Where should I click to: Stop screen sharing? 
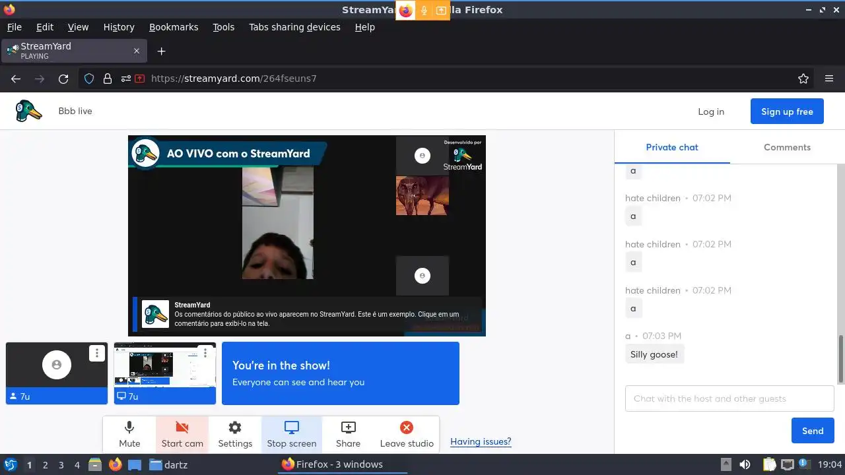(292, 435)
